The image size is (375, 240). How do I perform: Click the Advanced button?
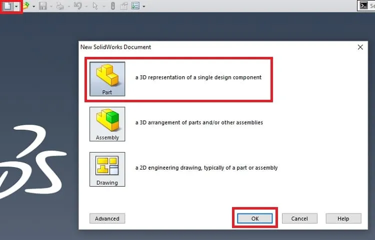tap(107, 219)
